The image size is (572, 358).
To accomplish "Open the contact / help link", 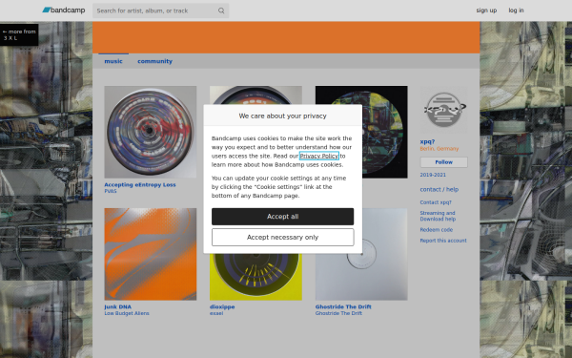I will (439, 189).
